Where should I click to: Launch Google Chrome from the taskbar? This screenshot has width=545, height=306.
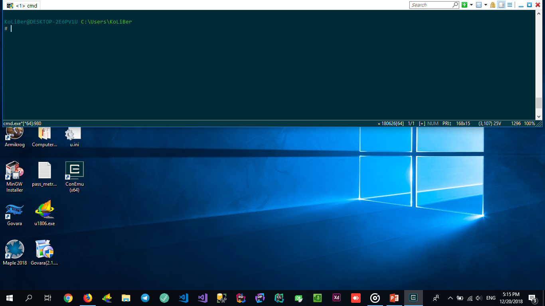(x=68, y=298)
